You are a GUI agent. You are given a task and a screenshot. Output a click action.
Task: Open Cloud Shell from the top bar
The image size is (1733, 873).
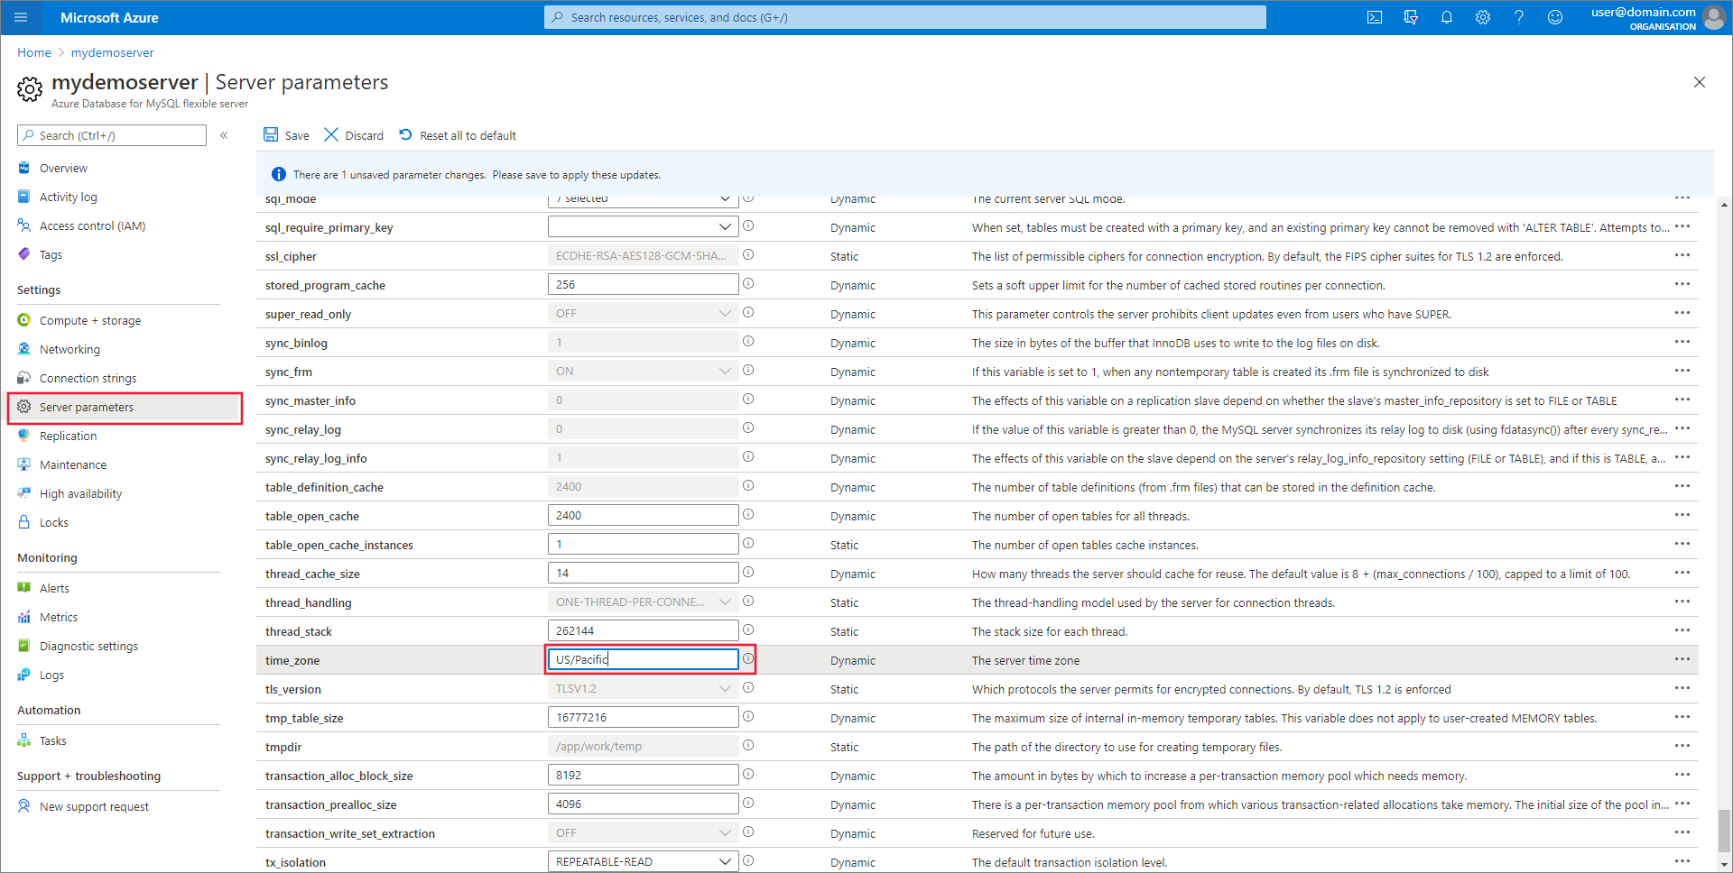pos(1374,17)
